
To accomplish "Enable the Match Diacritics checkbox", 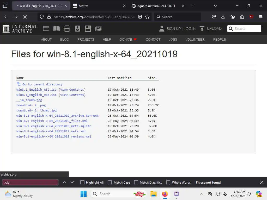I will [x=136, y=182].
